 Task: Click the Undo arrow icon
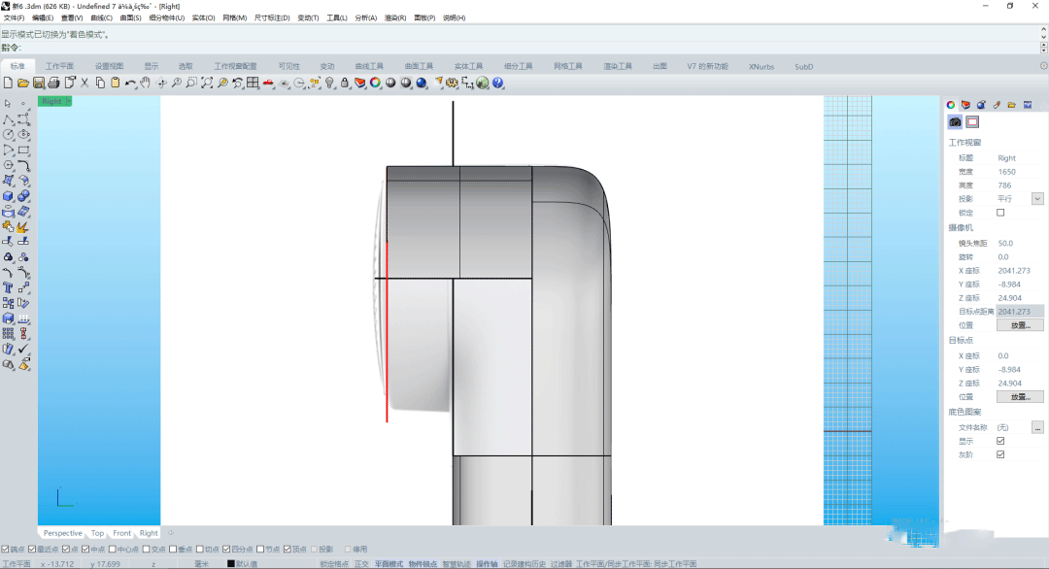tap(130, 84)
